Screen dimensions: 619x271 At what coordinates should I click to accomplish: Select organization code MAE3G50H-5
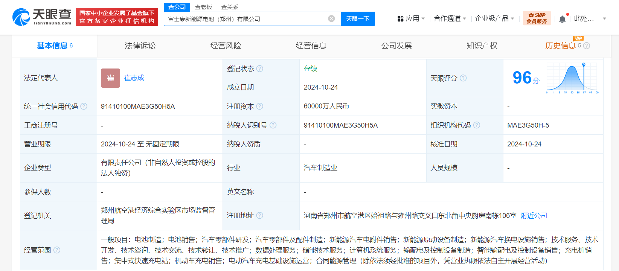point(528,125)
